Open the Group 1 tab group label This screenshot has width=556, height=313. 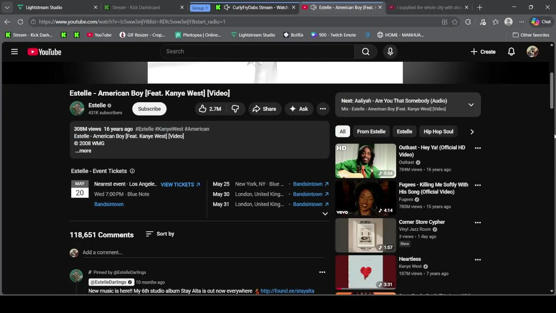click(200, 8)
